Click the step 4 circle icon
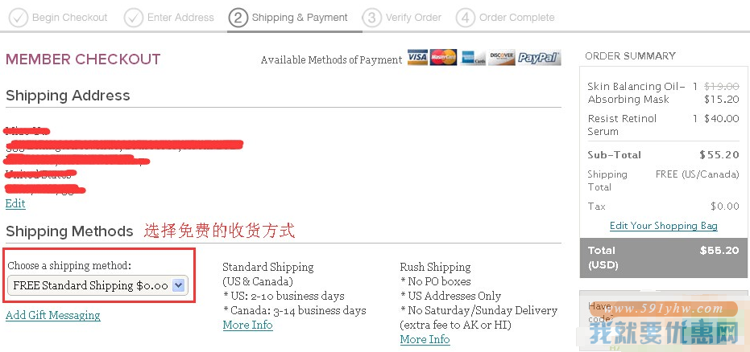 point(466,18)
